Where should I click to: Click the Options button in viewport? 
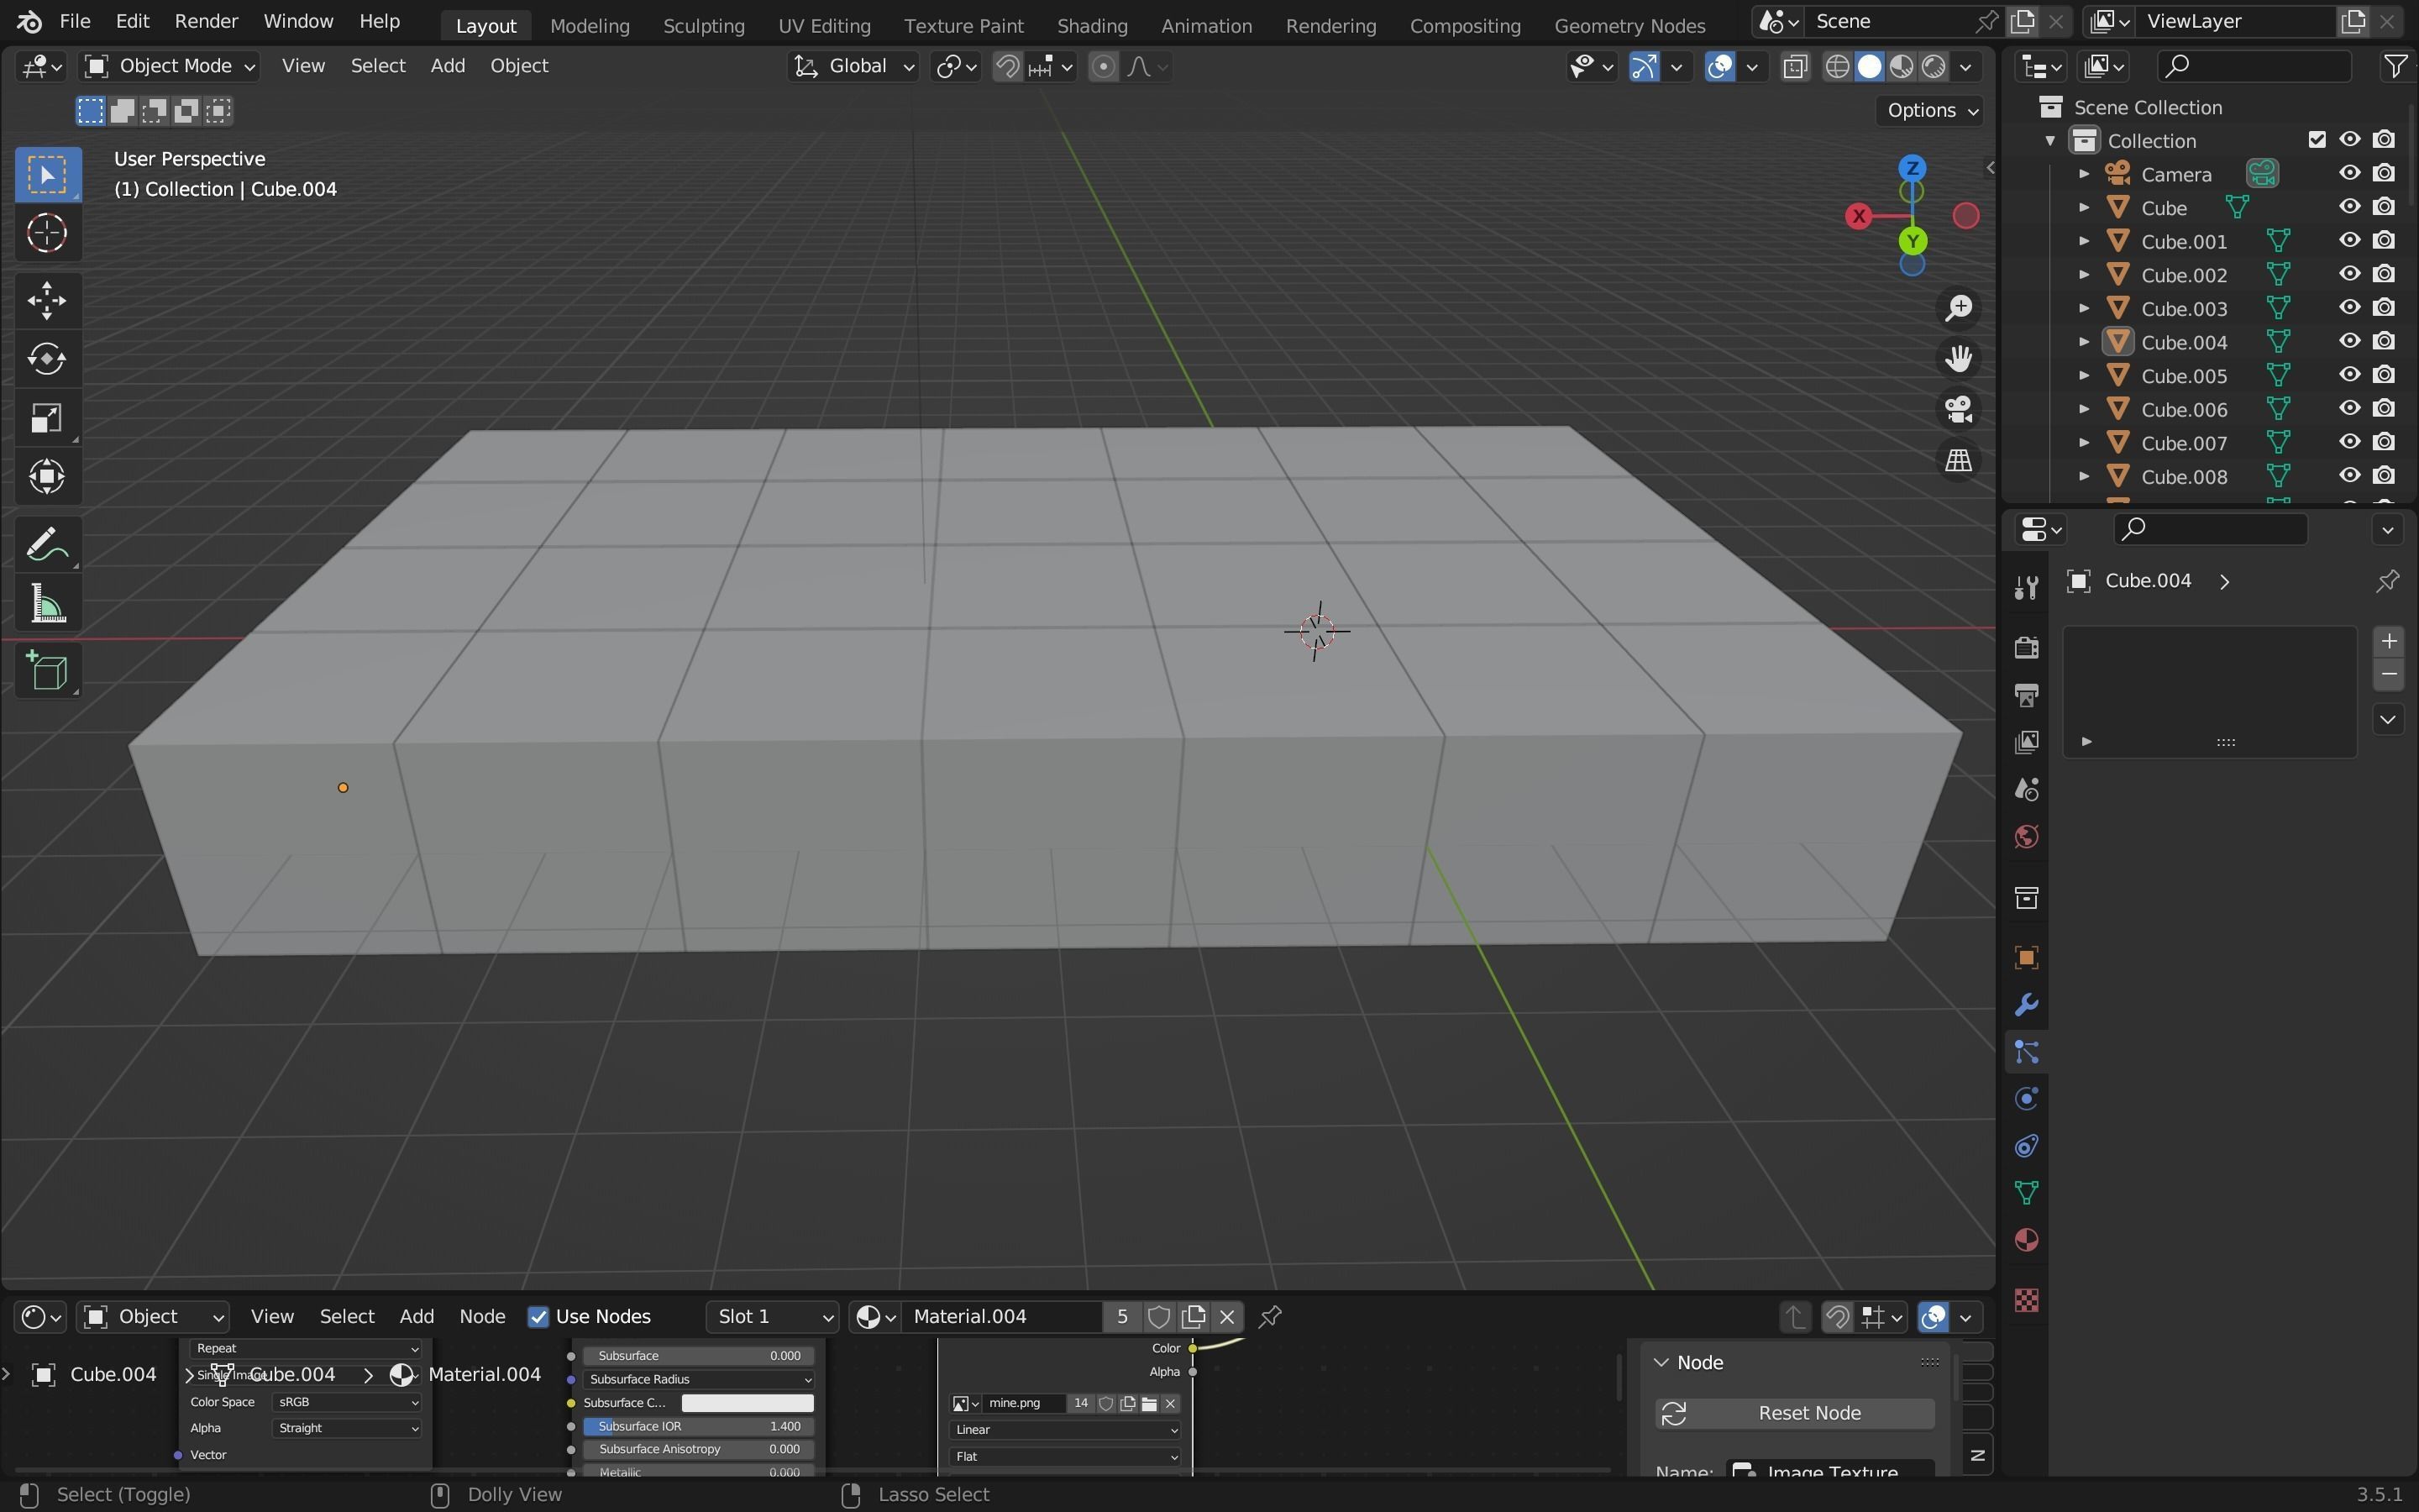click(1930, 110)
